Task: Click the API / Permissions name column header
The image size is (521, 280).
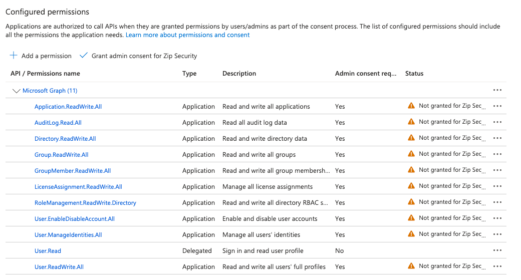Action: 45,74
